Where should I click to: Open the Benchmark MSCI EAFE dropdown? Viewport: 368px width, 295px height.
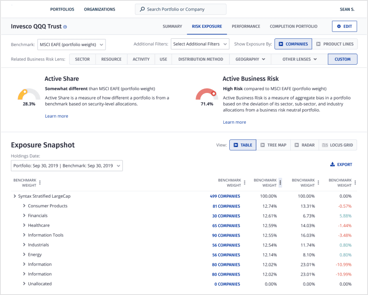71,44
